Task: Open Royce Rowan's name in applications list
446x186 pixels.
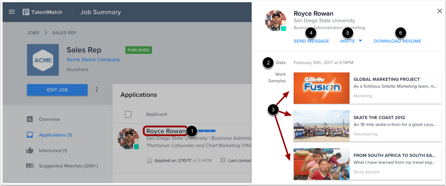Action: pos(166,131)
